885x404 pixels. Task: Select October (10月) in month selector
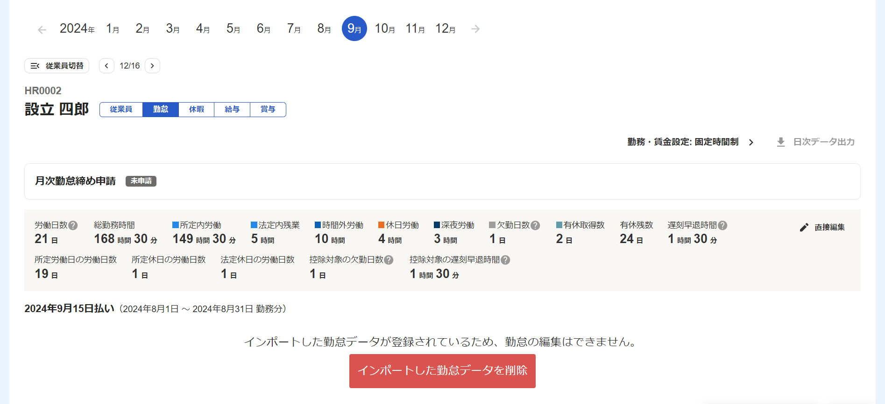coord(385,29)
